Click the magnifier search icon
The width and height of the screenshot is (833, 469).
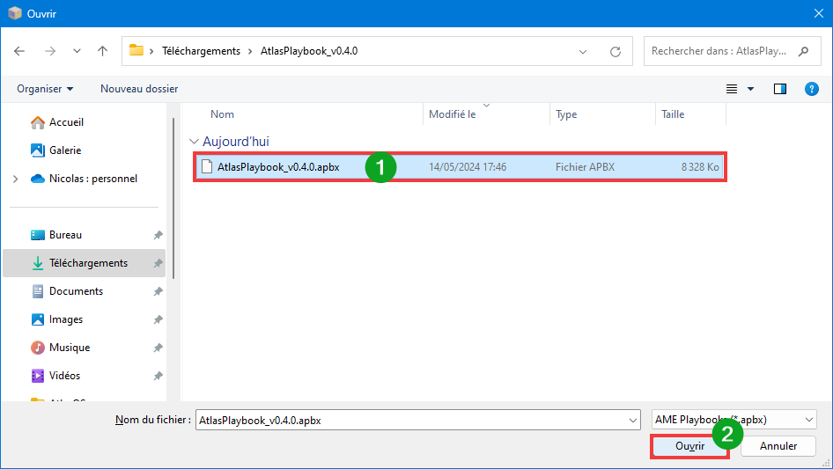803,51
